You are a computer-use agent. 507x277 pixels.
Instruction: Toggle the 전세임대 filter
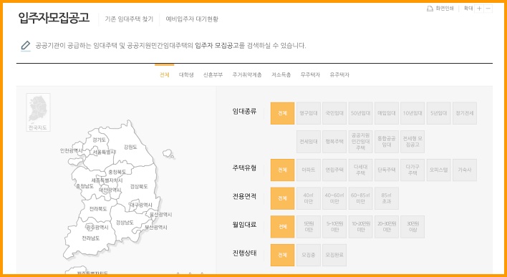coord(309,142)
